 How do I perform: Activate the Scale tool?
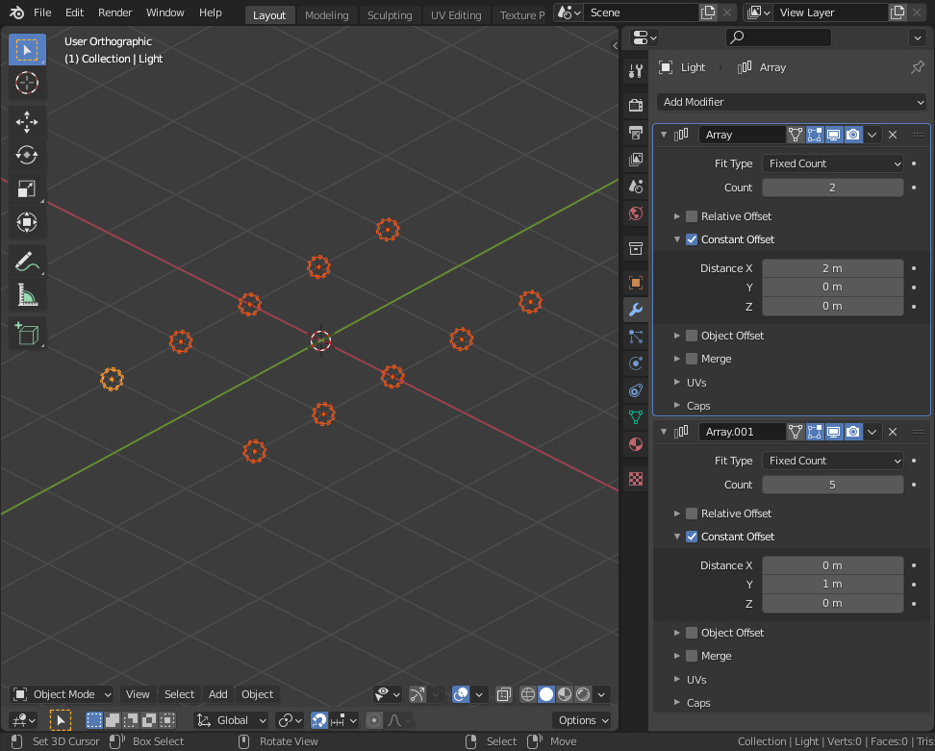(x=27, y=188)
